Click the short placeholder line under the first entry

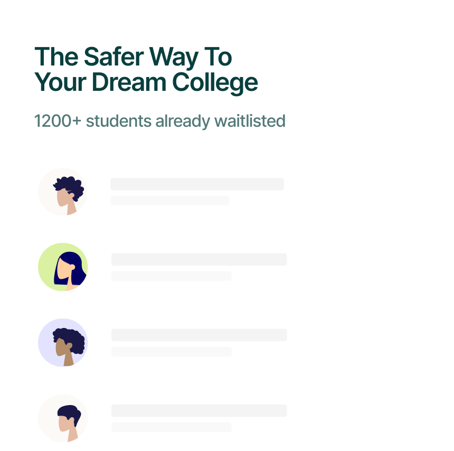click(170, 201)
